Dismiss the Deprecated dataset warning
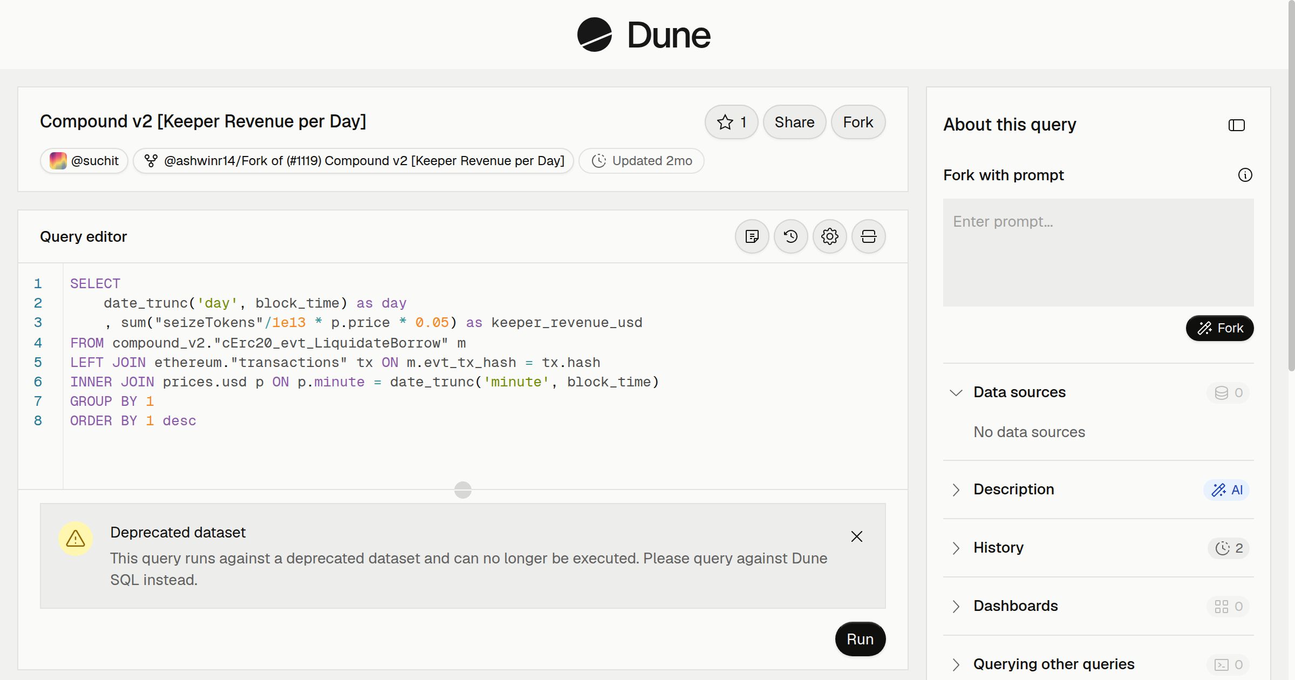This screenshot has width=1295, height=680. pos(857,536)
